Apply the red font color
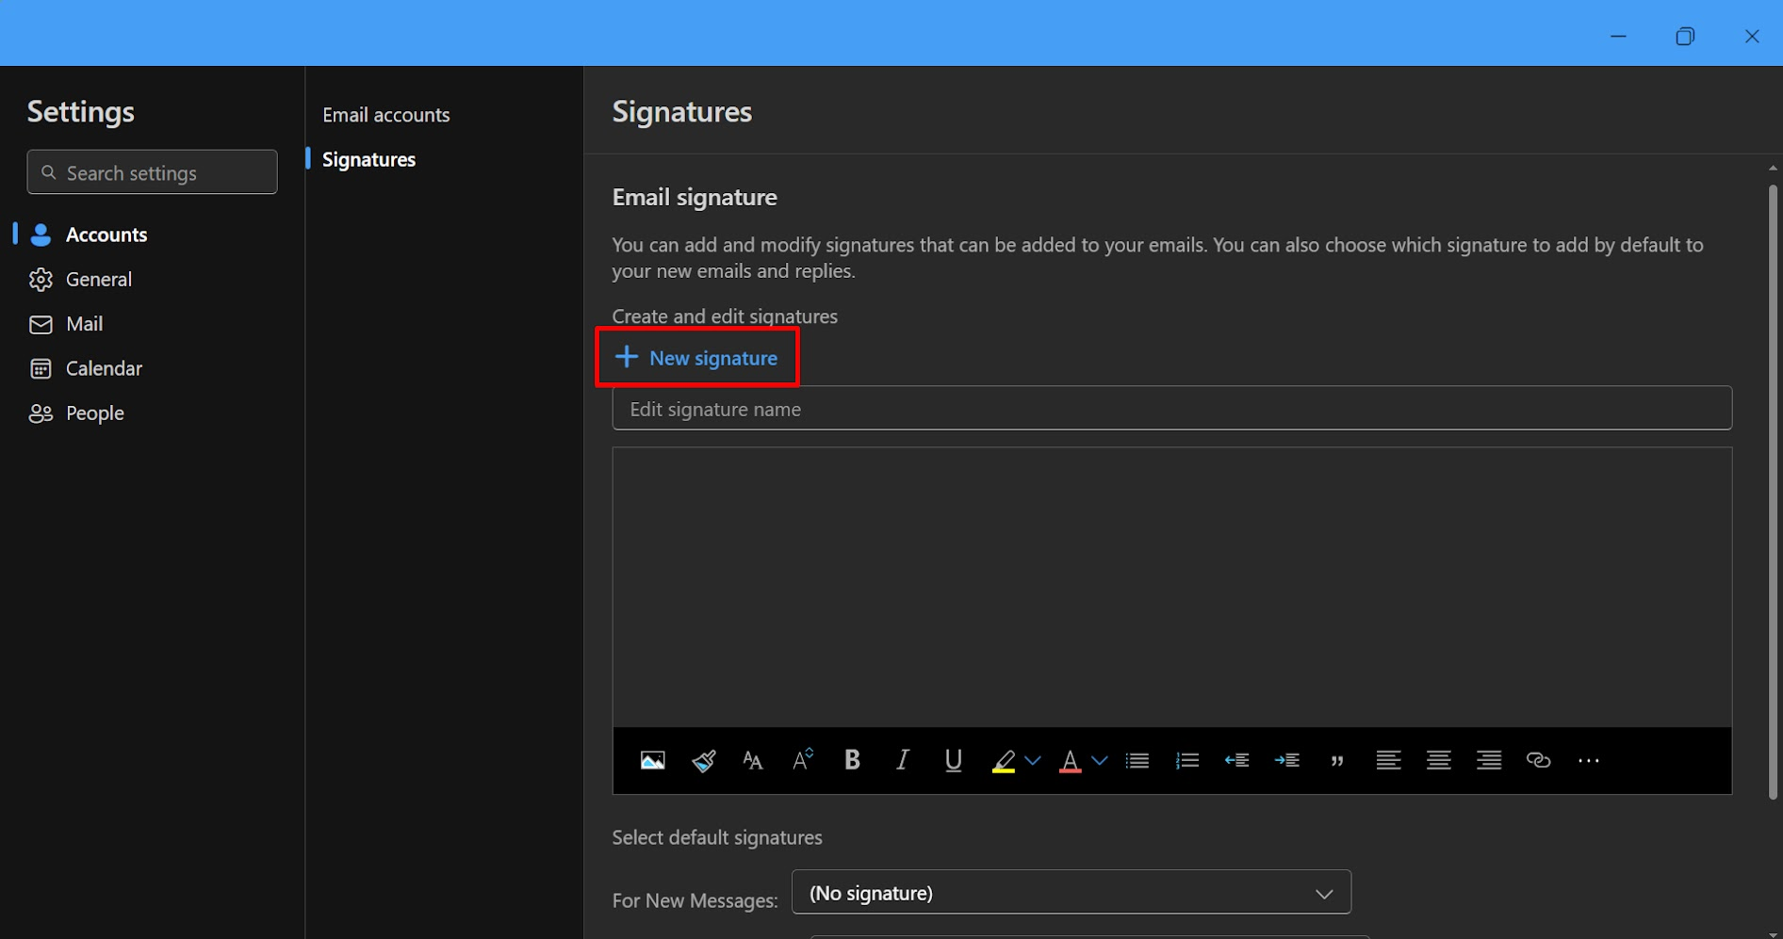The image size is (1783, 939). [1070, 761]
